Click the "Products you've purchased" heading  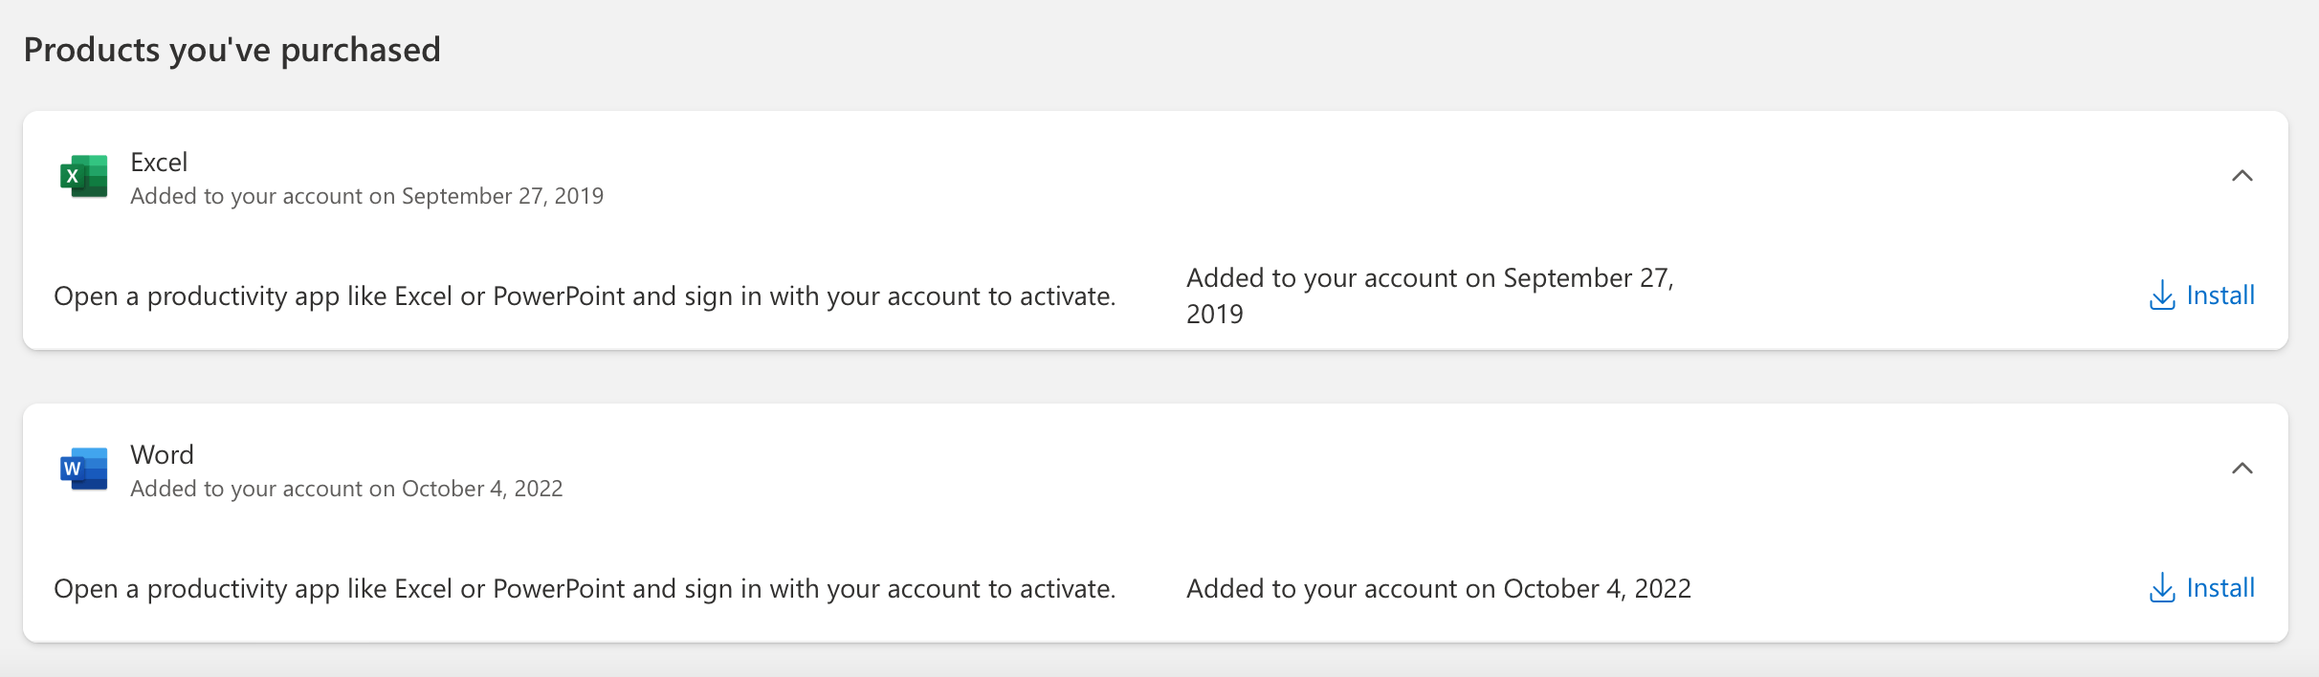[x=232, y=50]
